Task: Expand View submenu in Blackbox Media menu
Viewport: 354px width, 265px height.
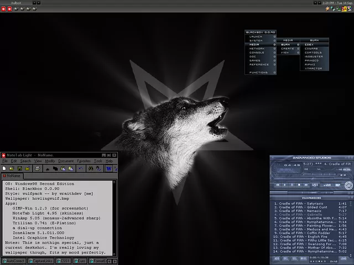Action: (x=288, y=52)
